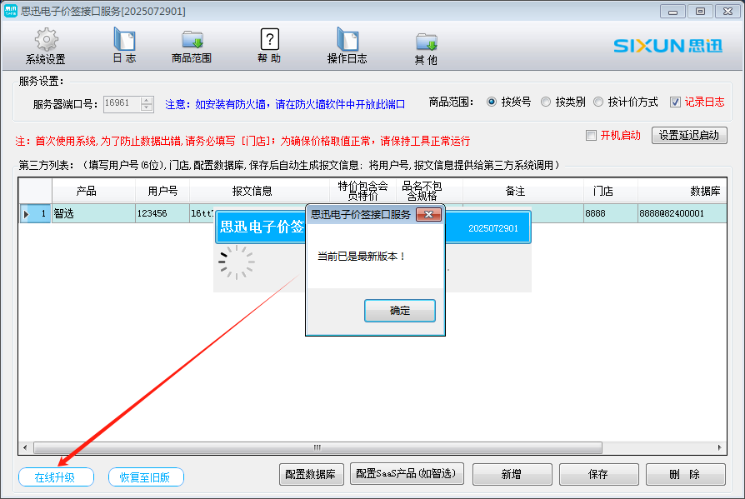Click the 备注 column header
Screen dimensions: 745x499
523,191
